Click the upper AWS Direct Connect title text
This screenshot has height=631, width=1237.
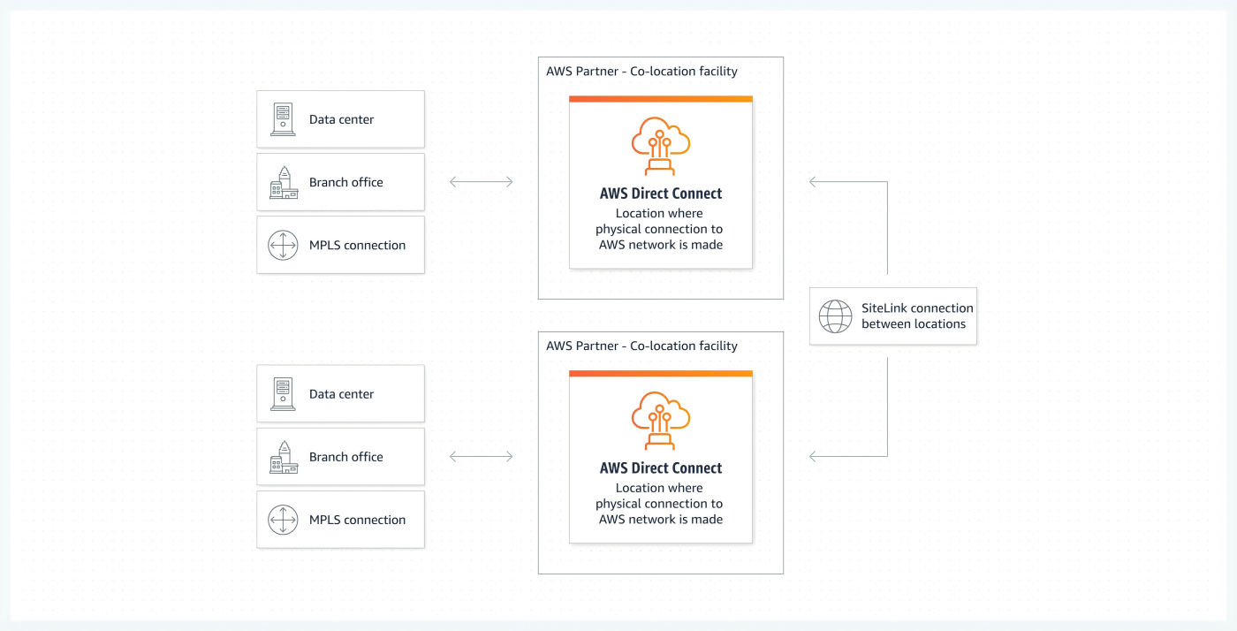(x=661, y=194)
